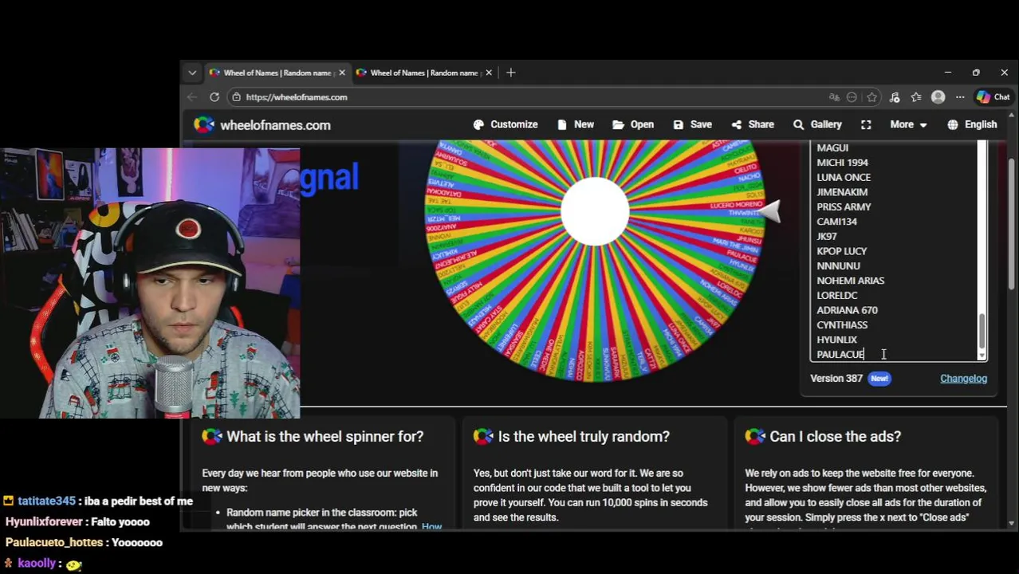1019x574 pixels.
Task: Click the names list scroll-down arrow
Action: pyautogui.click(x=982, y=356)
